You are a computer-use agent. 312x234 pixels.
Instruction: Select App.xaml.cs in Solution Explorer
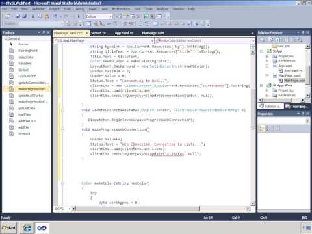293,71
